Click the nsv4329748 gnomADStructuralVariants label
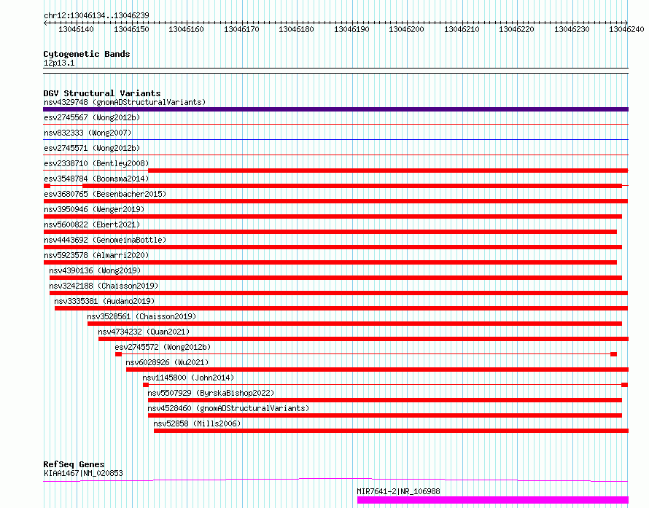Image resolution: width=649 pixels, height=508 pixels. coord(125,102)
